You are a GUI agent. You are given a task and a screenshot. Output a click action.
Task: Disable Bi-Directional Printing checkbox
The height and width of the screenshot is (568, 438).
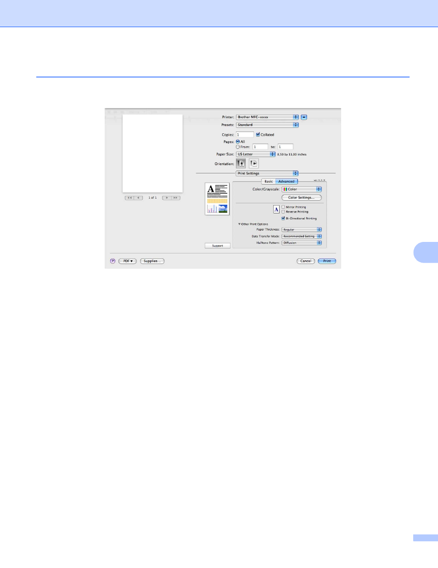(x=283, y=218)
